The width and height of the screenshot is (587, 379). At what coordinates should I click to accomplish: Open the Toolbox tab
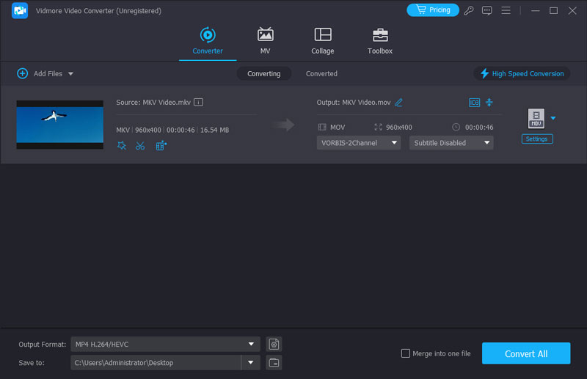click(x=379, y=41)
